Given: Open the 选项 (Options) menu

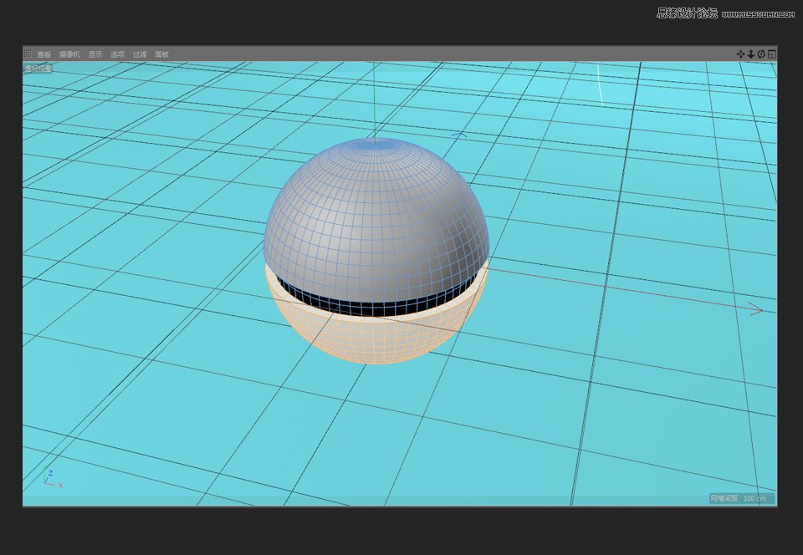Looking at the screenshot, I should coord(117,54).
